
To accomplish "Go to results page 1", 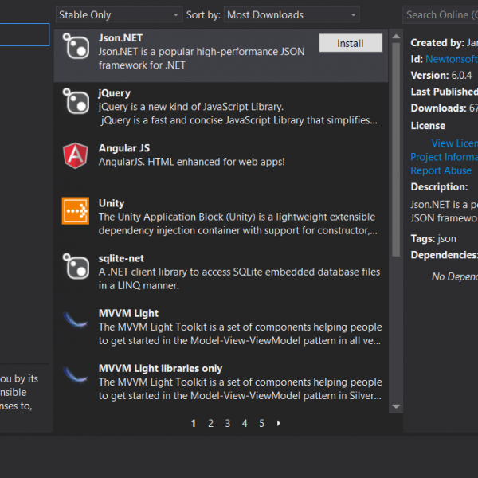I will pyautogui.click(x=194, y=424).
